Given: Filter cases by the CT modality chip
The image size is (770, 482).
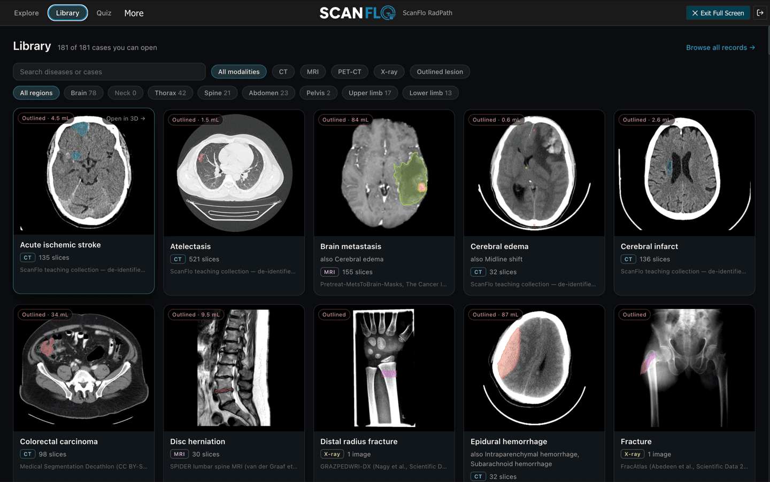Looking at the screenshot, I should point(283,72).
